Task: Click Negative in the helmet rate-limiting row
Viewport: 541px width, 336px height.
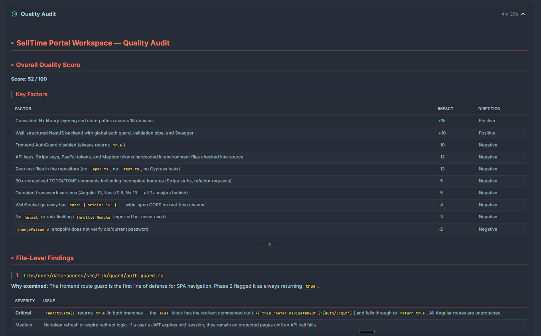Action: [x=488, y=217]
